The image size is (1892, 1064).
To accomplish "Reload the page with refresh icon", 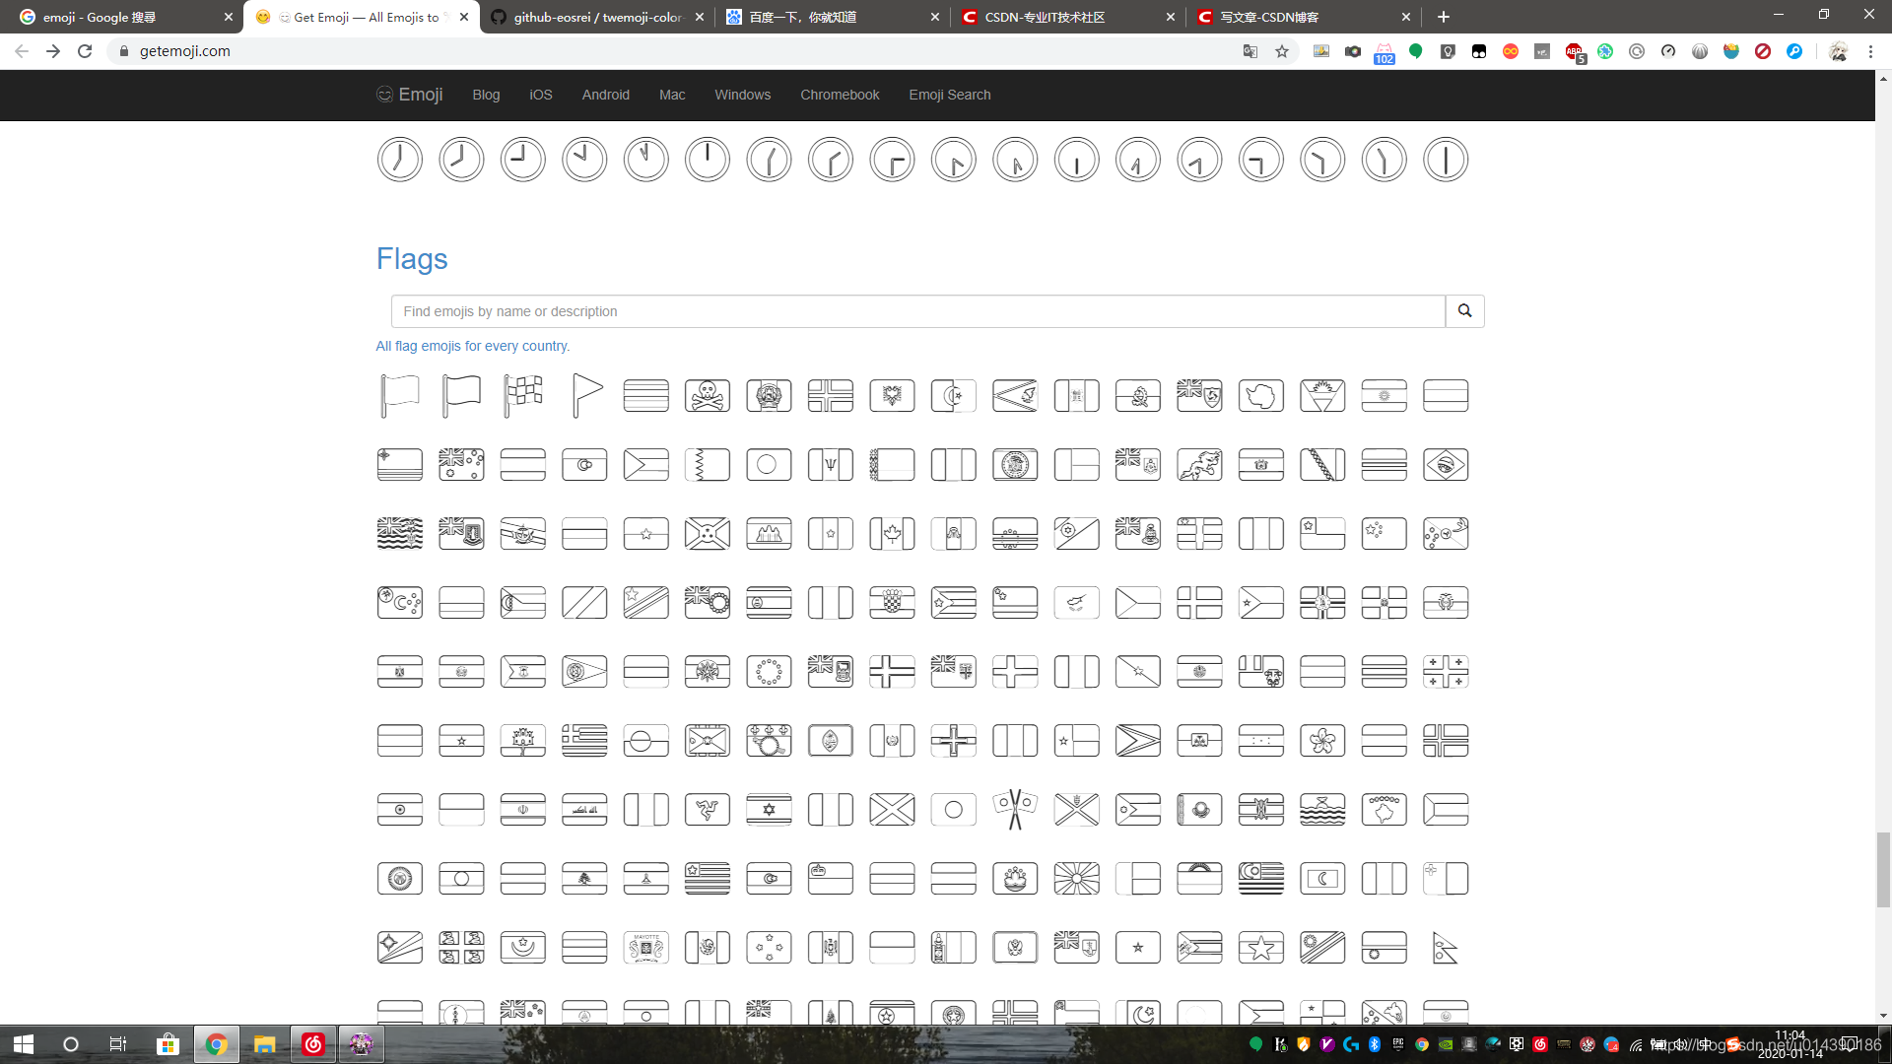I will coord(85,51).
